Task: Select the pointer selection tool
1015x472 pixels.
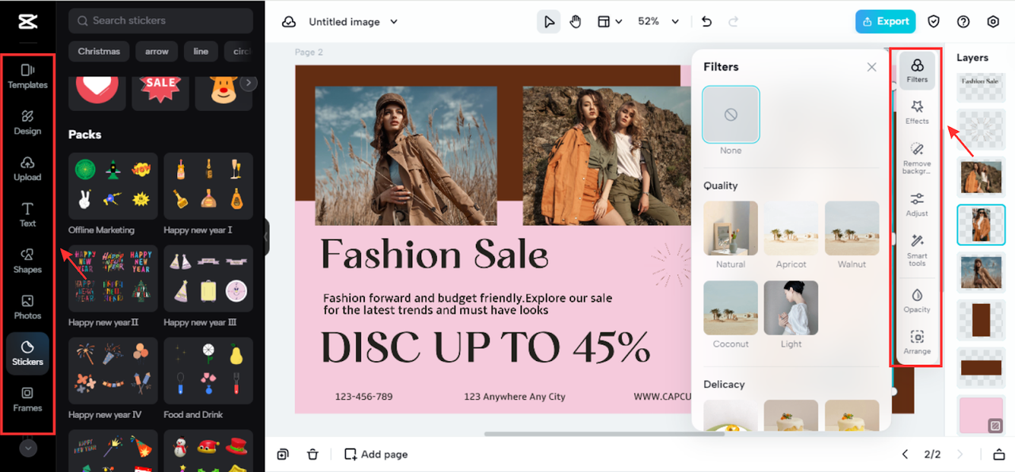Action: [x=548, y=21]
